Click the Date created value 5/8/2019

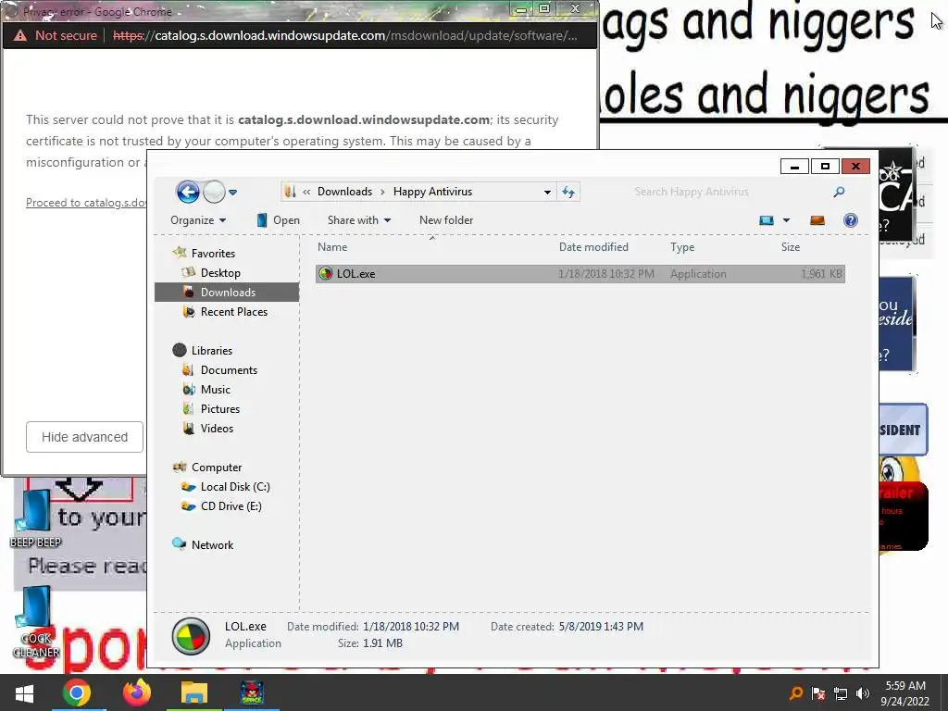(x=601, y=627)
